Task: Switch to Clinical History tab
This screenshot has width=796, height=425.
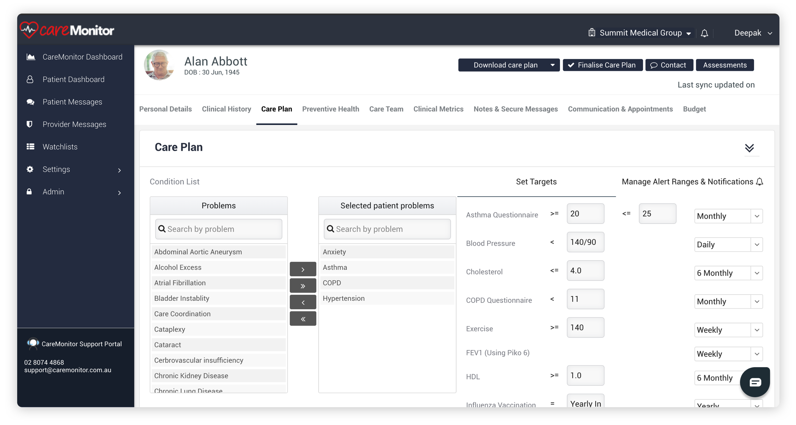Action: (226, 109)
